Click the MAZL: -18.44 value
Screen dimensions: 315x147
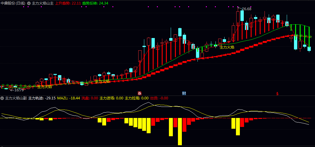pyautogui.click(x=69, y=98)
